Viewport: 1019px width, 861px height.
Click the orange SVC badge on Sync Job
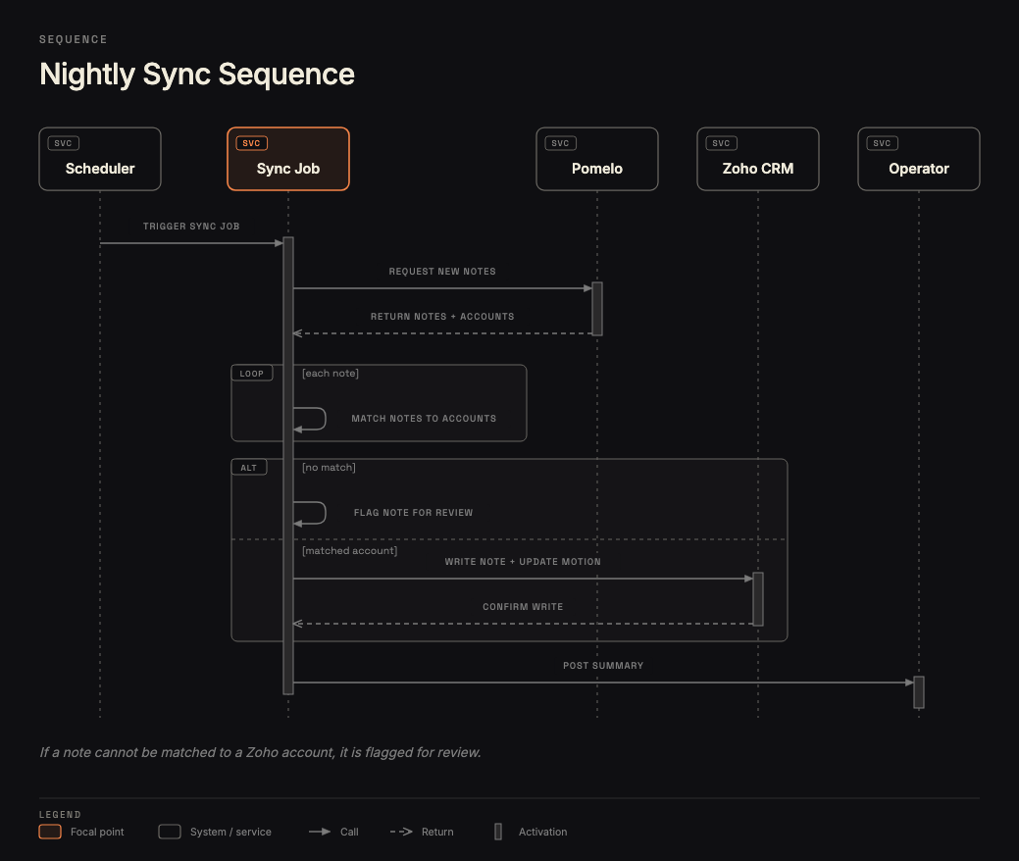pyautogui.click(x=251, y=143)
